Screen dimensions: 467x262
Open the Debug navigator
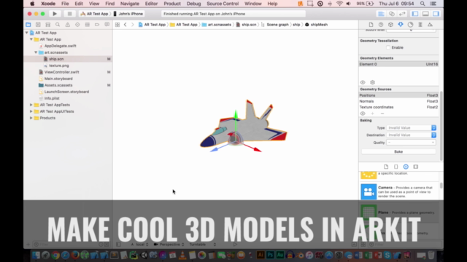click(x=88, y=25)
